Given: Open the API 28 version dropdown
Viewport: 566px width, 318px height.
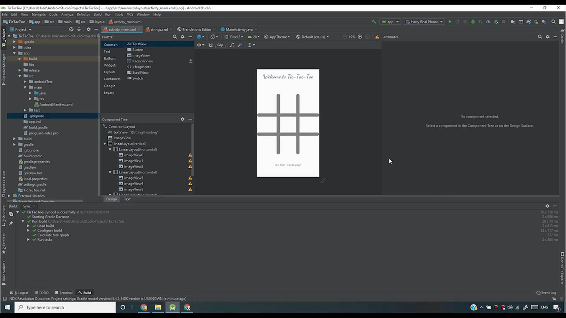Looking at the screenshot, I should click(x=254, y=37).
